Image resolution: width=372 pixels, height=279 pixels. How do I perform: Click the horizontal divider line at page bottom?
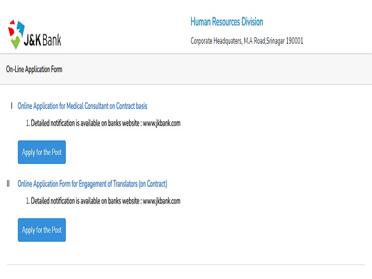pyautogui.click(x=186, y=264)
